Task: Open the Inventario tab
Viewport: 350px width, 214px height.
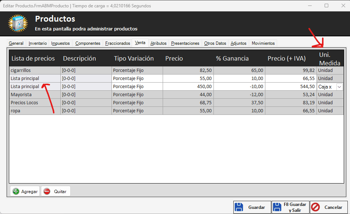Action: (38, 43)
